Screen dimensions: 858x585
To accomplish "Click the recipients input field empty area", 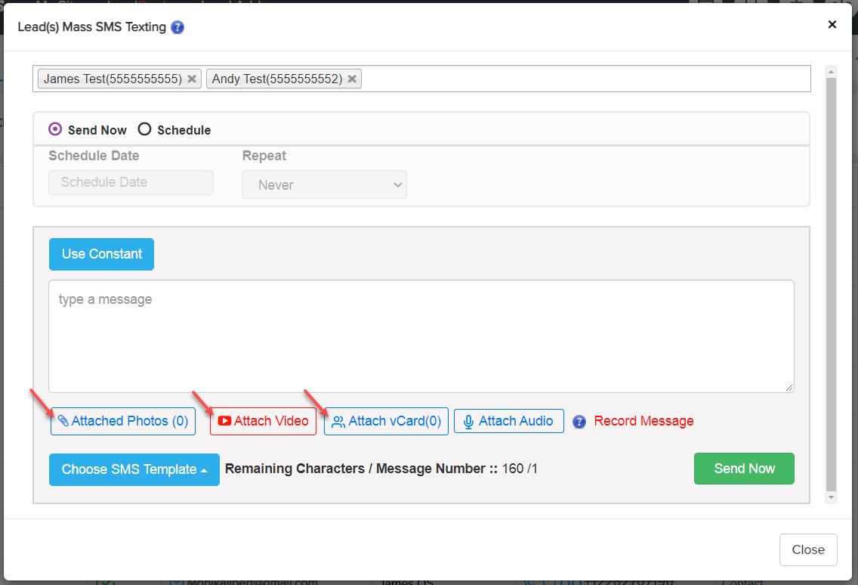I will [582, 79].
